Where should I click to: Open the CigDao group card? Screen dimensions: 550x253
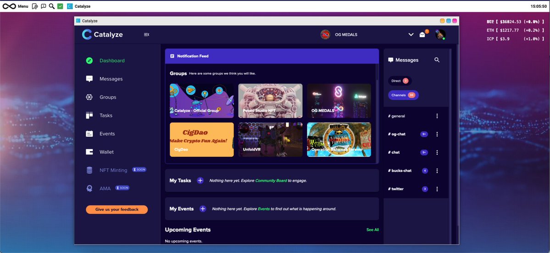click(x=202, y=139)
